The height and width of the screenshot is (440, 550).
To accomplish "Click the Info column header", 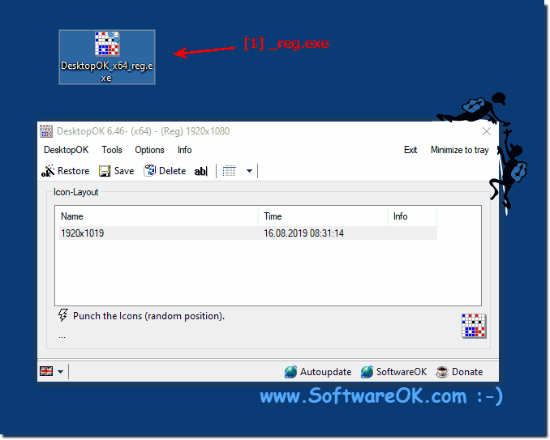I will [412, 216].
